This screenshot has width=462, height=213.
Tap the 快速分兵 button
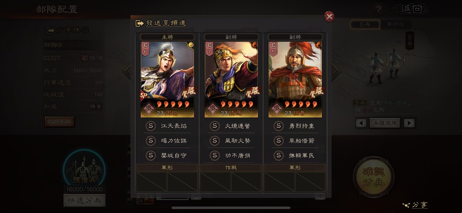pos(84,200)
